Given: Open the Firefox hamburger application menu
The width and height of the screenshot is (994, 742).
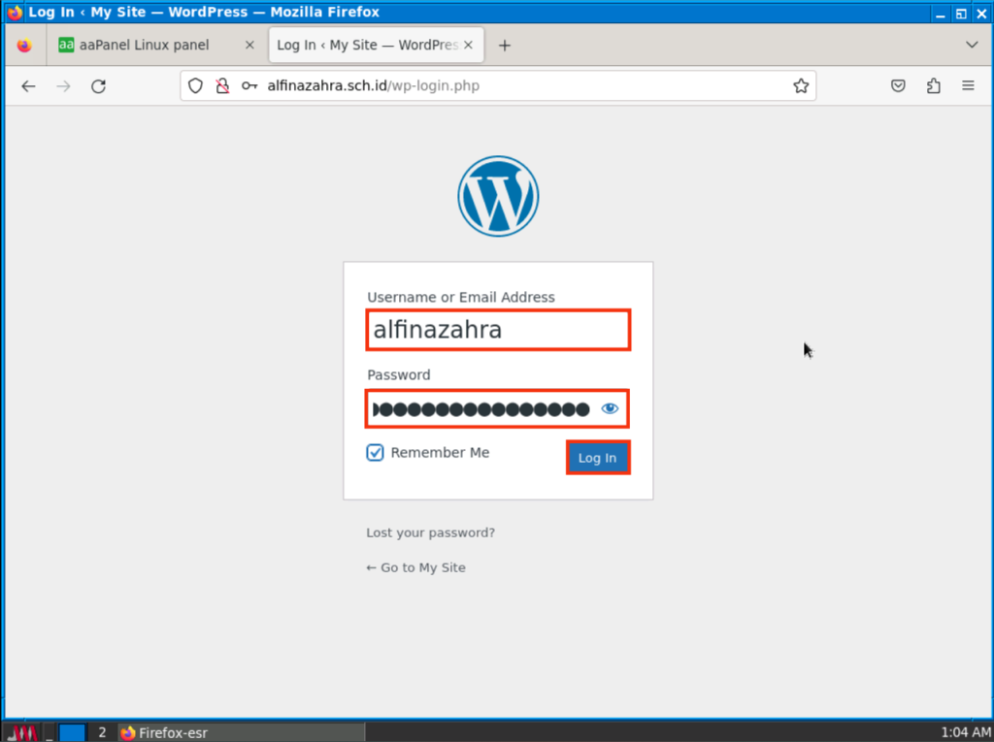Looking at the screenshot, I should 968,86.
